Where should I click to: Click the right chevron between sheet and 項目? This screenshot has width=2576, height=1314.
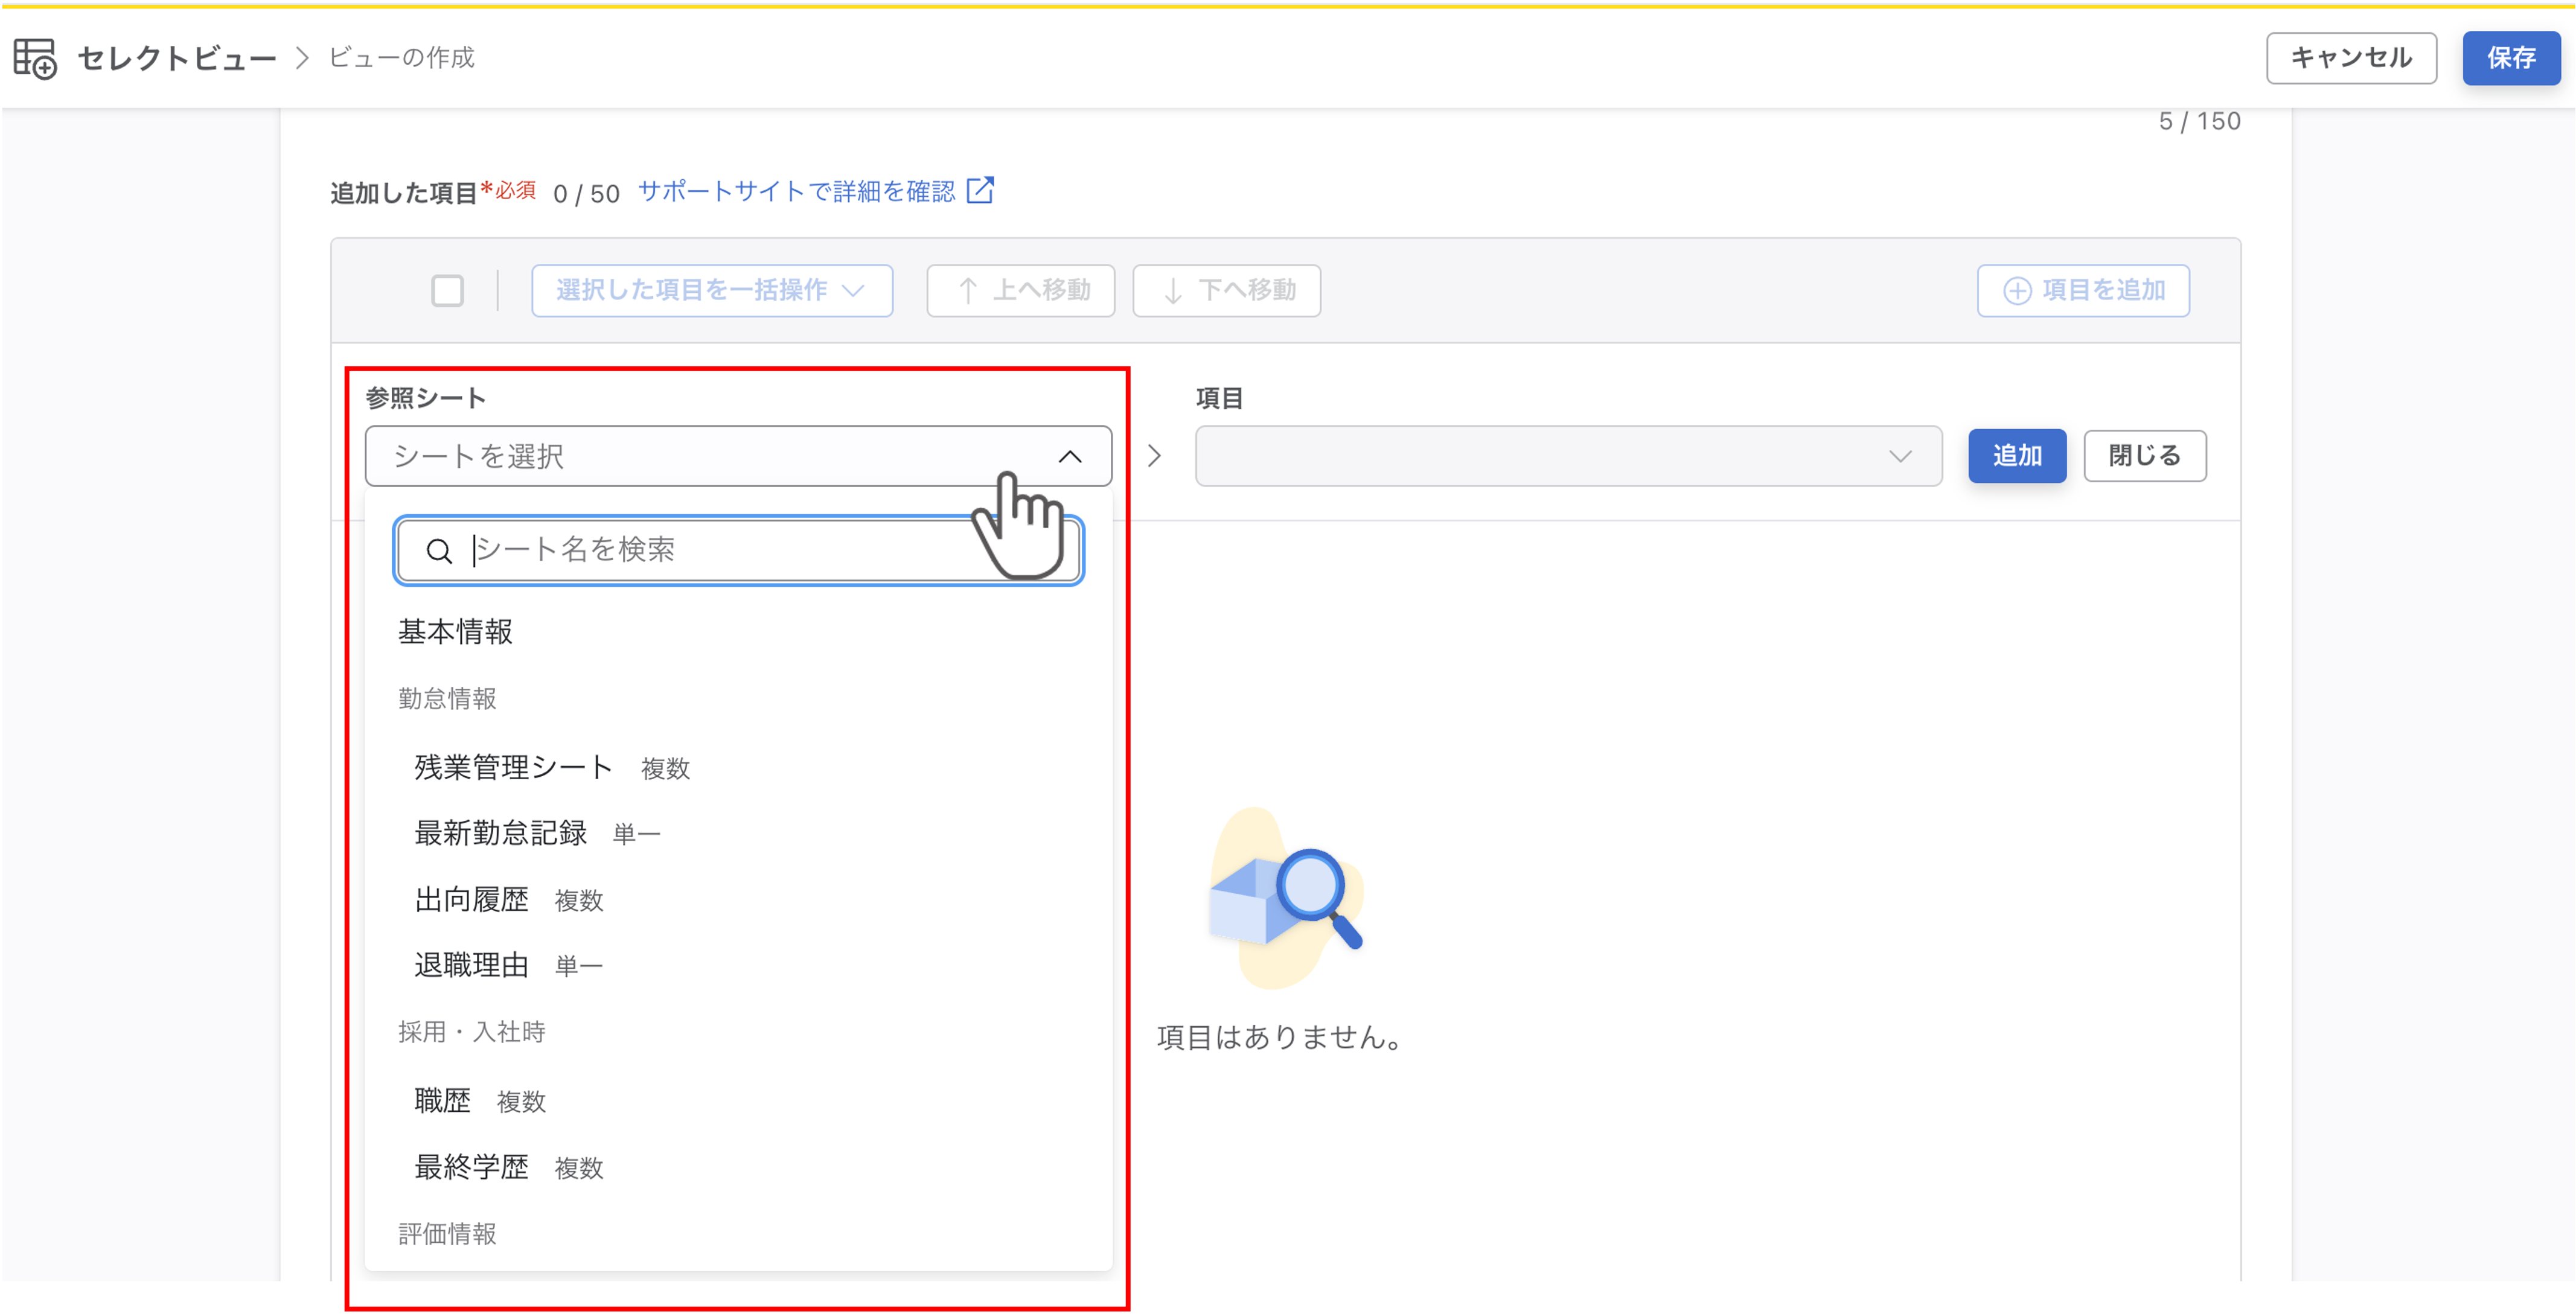(1154, 456)
